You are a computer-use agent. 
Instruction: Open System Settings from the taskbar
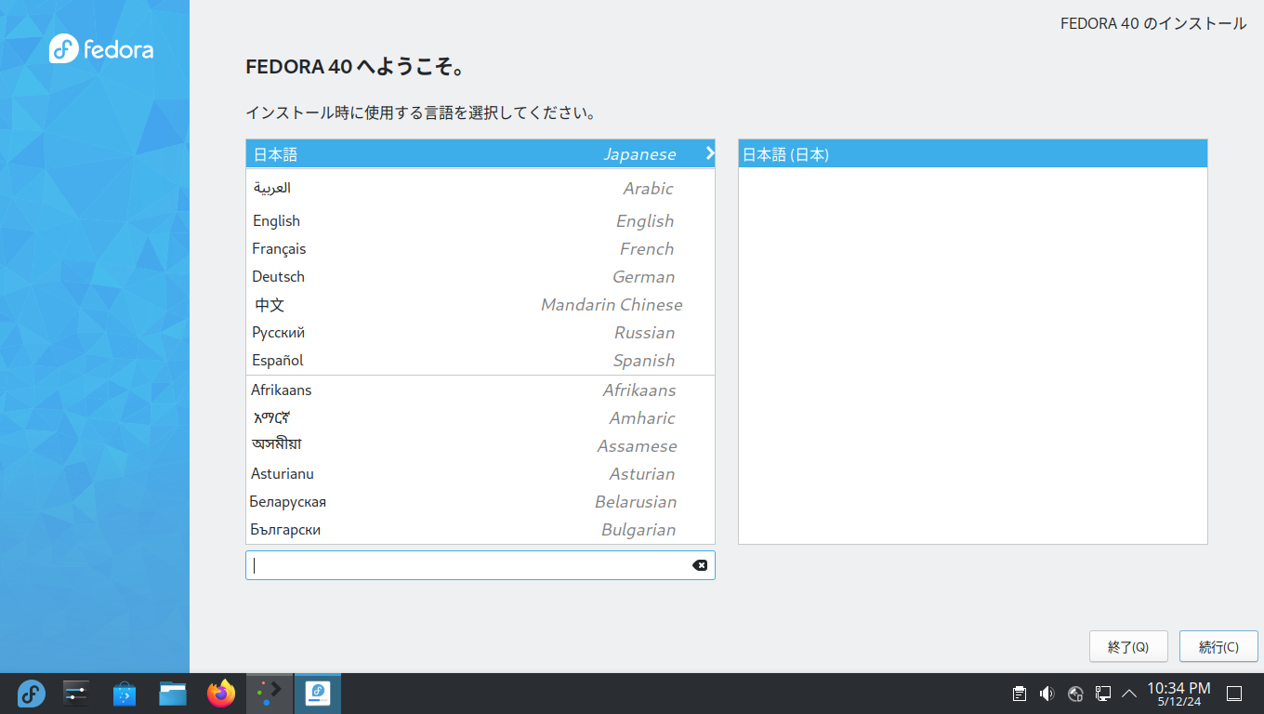pos(76,694)
